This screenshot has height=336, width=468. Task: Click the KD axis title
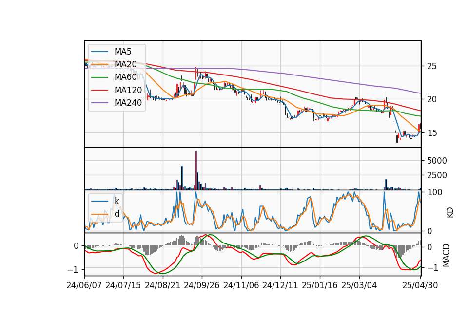tap(449, 213)
